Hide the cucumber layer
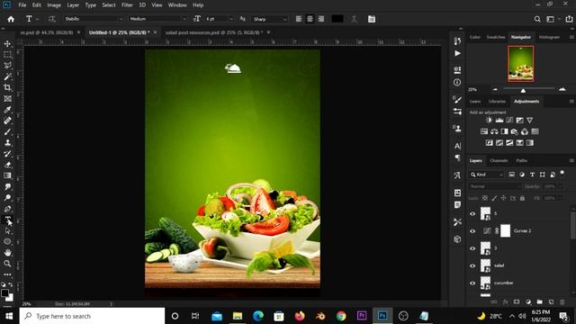 point(472,283)
